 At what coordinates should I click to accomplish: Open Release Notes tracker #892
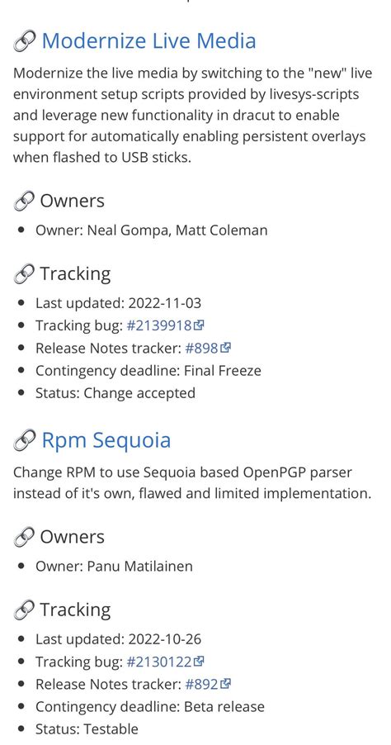[201, 684]
